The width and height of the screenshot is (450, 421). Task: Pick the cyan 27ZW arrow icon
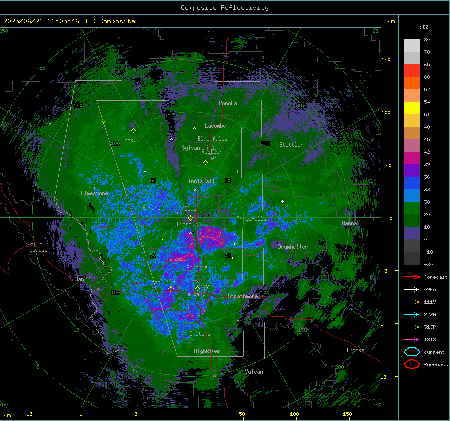412,315
